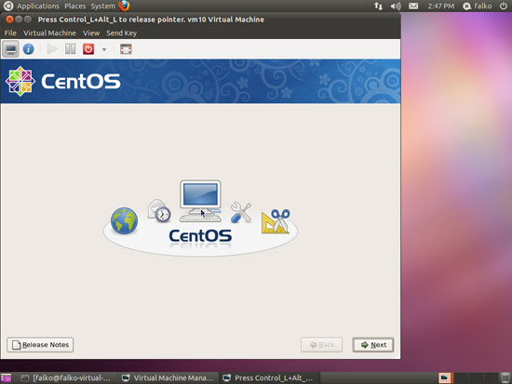Open the View menu
Image resolution: width=512 pixels, height=384 pixels.
(91, 33)
